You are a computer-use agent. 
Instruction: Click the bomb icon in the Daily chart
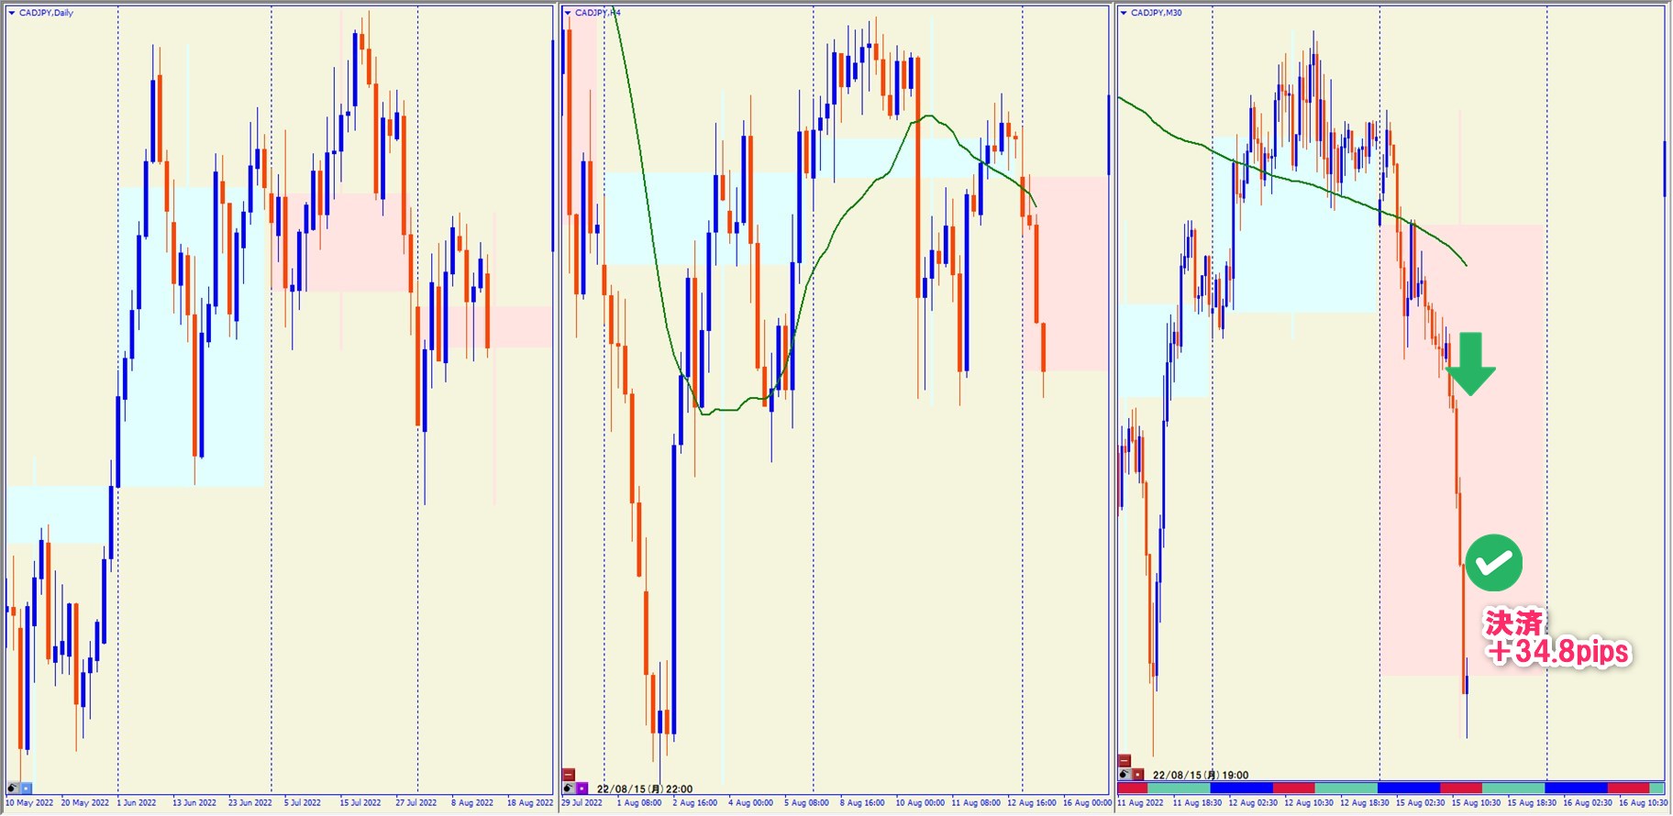point(13,788)
